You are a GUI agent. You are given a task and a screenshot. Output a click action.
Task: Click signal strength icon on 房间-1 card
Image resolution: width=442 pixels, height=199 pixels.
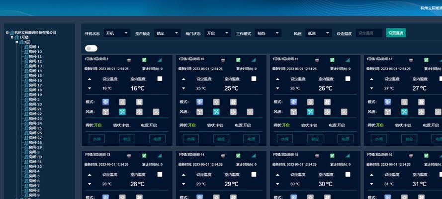pyautogui.click(x=160, y=60)
